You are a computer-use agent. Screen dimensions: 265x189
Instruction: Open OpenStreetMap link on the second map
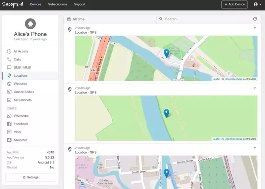click(234, 139)
